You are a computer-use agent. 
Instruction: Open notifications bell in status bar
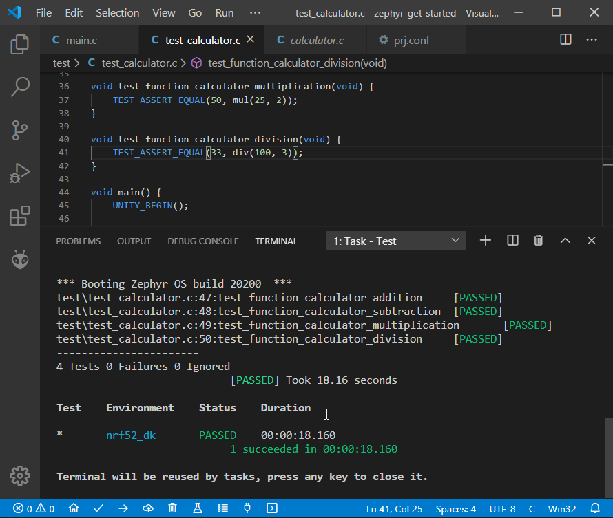(x=595, y=508)
